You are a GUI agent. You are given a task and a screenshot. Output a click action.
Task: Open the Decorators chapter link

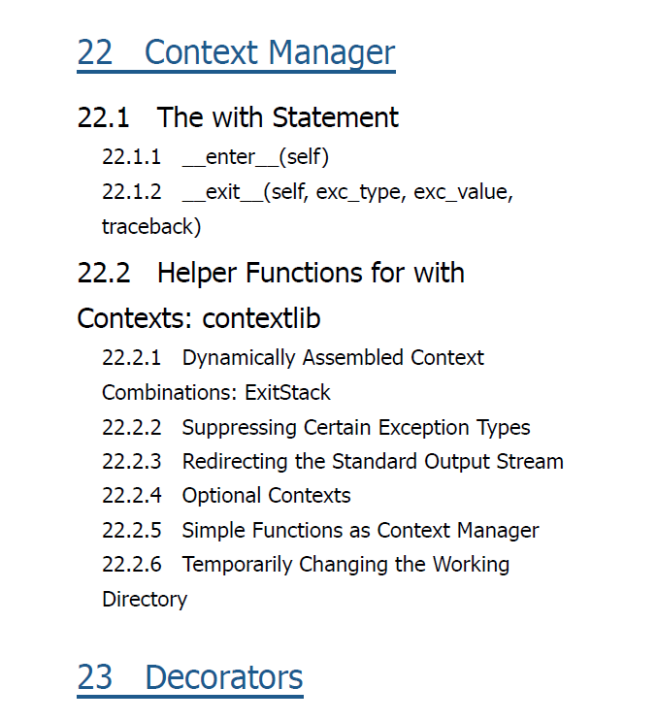[x=190, y=677]
